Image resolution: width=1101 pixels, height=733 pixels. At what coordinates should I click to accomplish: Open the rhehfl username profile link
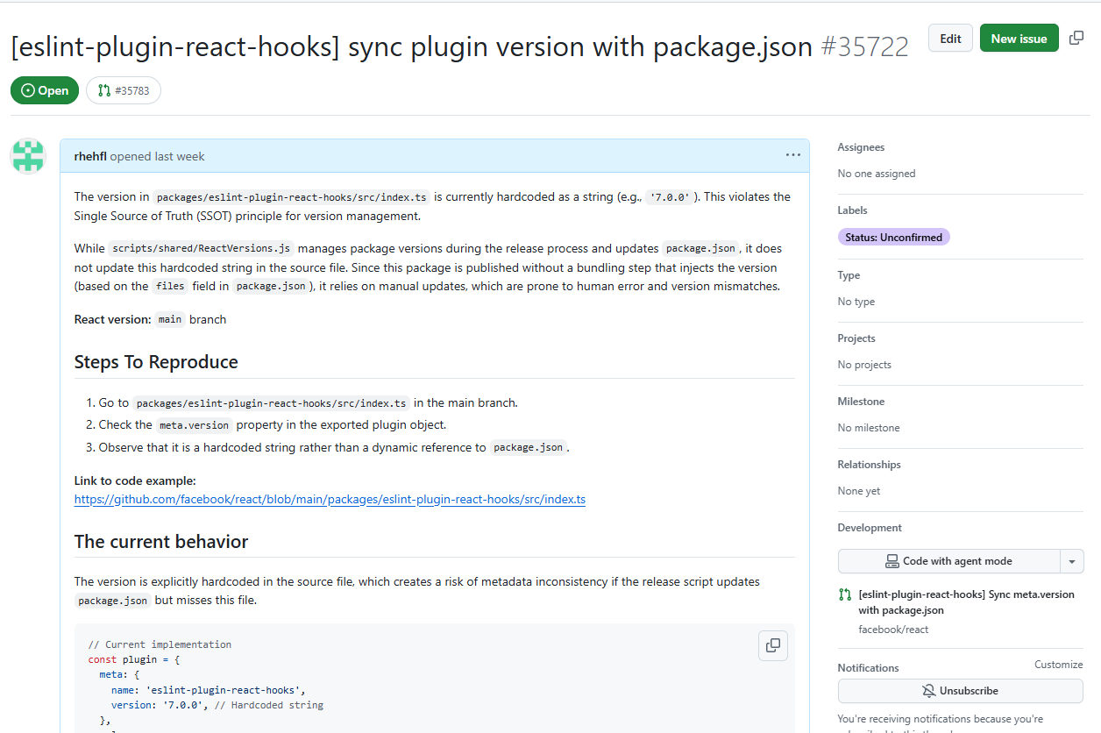90,156
